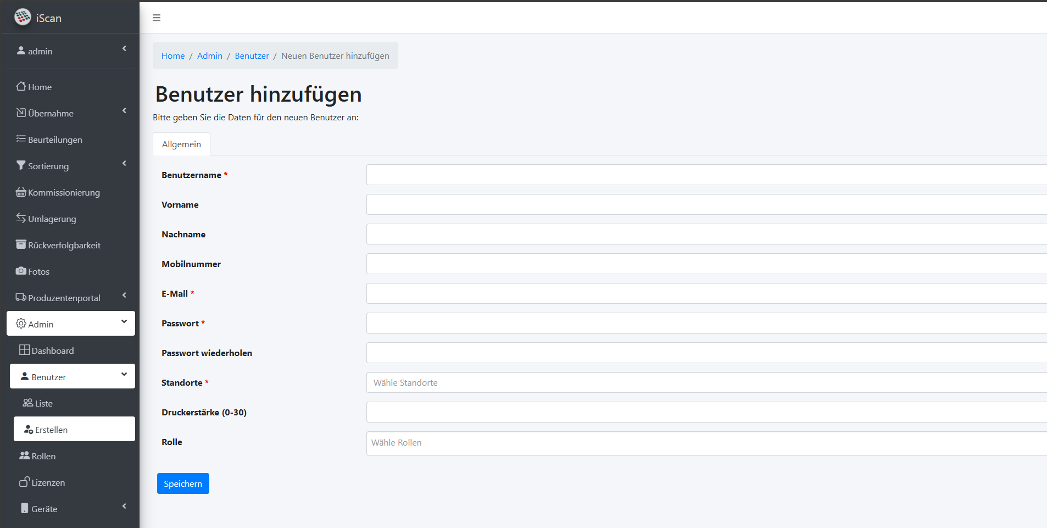Click the Rückverfolgbarkeit archive icon
This screenshot has height=528, width=1047.
20,244
